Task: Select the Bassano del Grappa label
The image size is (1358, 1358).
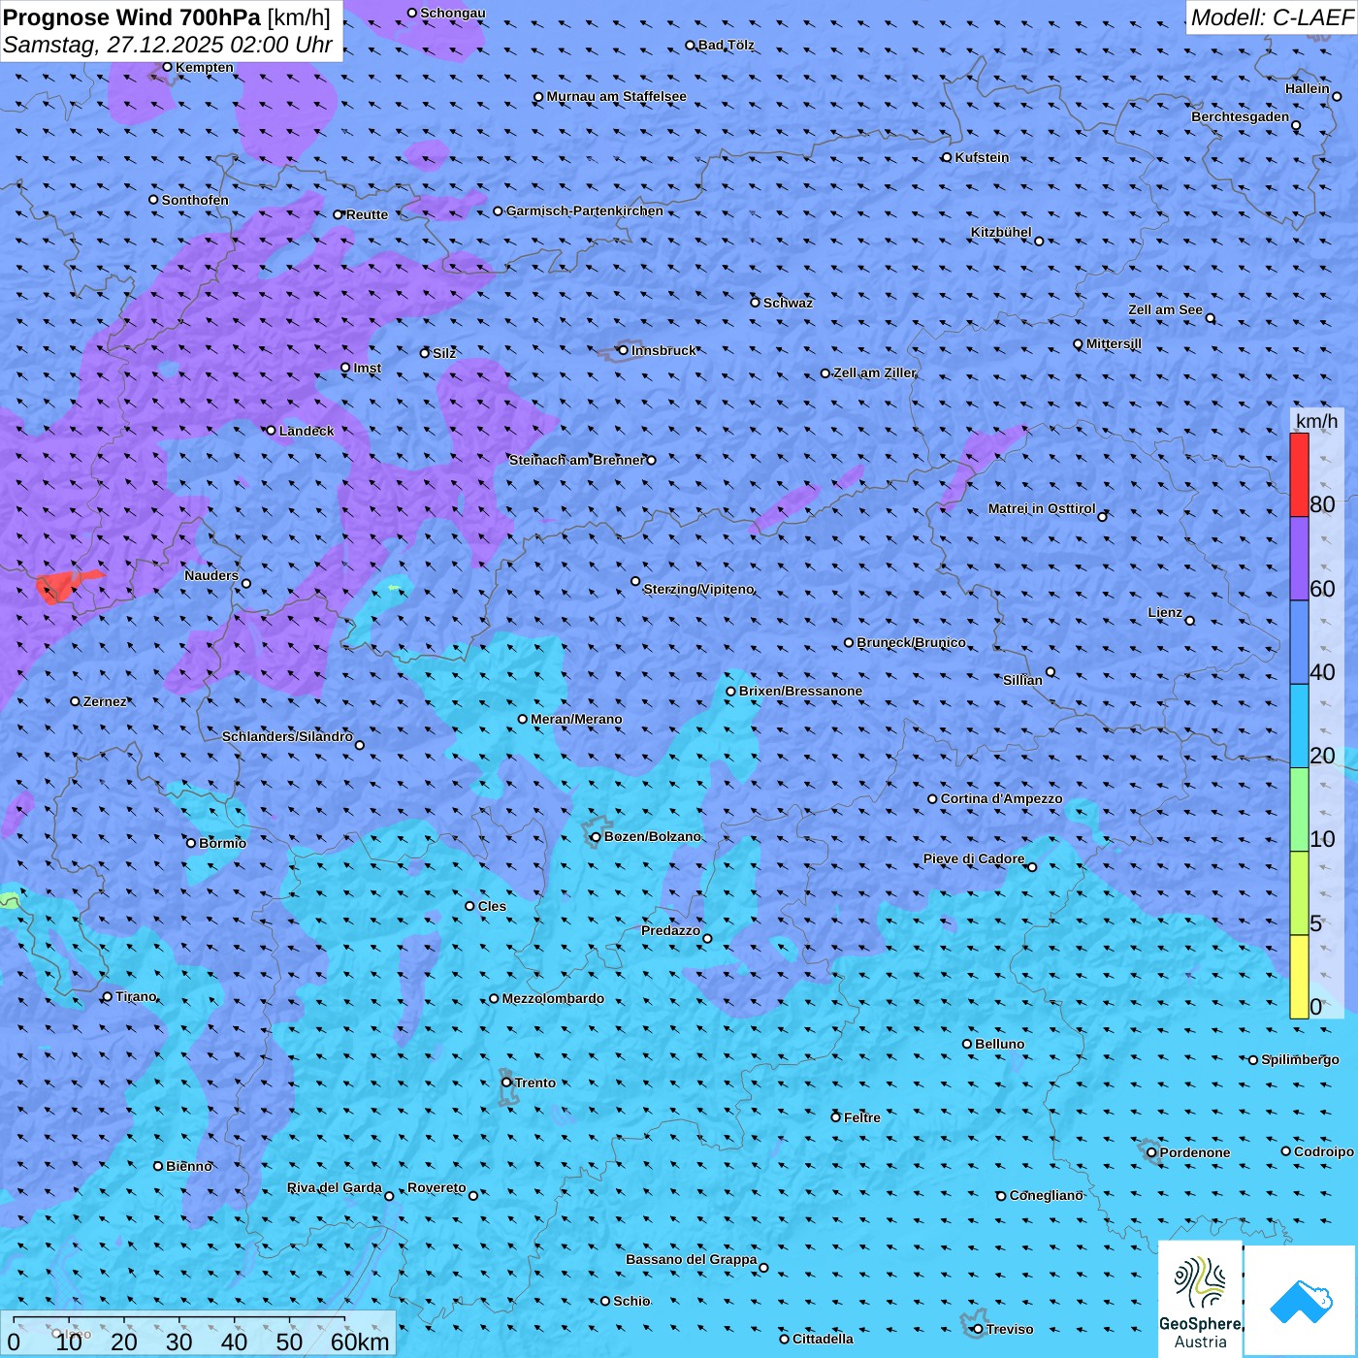Action: tap(692, 1259)
